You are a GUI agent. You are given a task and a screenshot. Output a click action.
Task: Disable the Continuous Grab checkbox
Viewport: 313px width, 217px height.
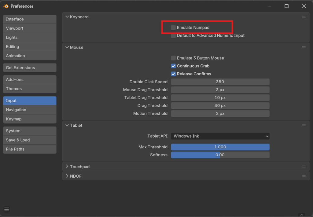click(174, 66)
